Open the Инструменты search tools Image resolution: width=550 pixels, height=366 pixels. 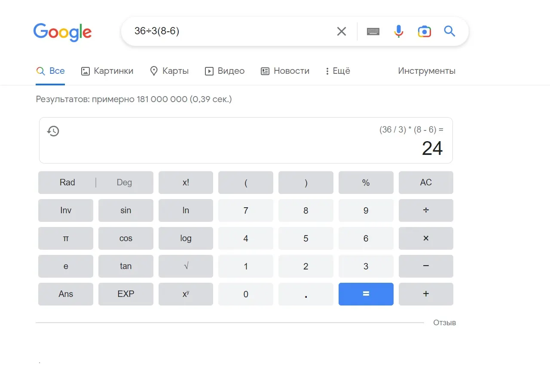click(426, 71)
